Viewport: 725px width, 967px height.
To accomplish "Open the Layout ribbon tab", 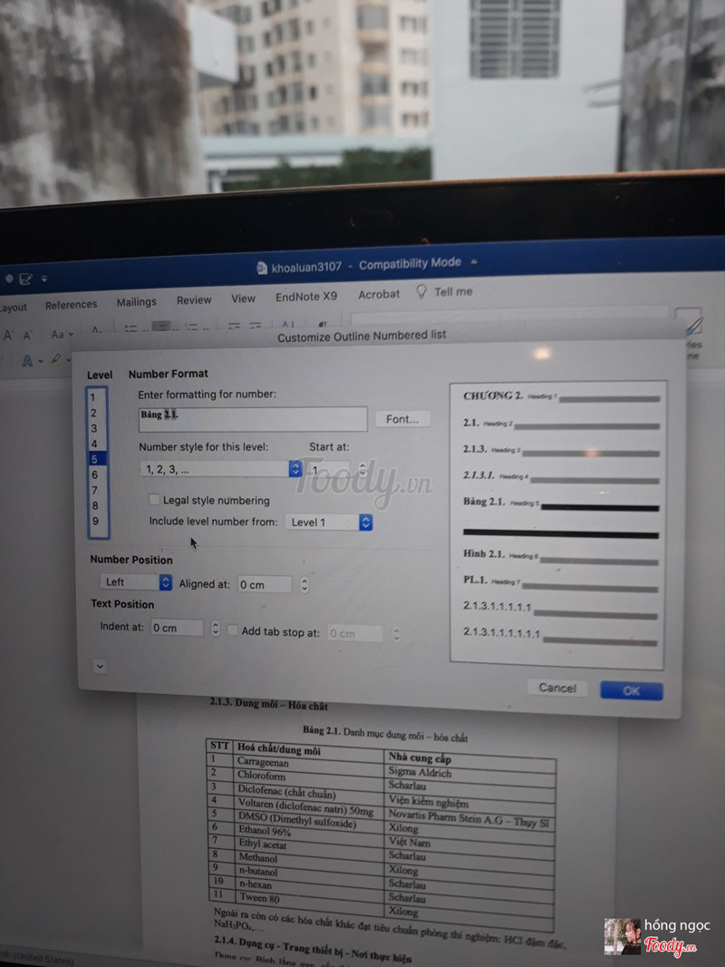I will coord(13,308).
